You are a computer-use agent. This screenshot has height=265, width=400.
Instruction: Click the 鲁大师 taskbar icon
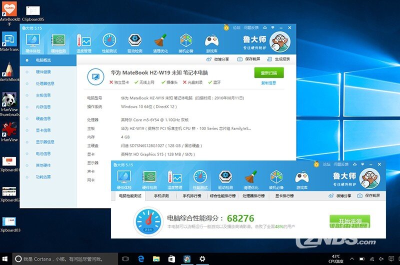[x=187, y=259]
